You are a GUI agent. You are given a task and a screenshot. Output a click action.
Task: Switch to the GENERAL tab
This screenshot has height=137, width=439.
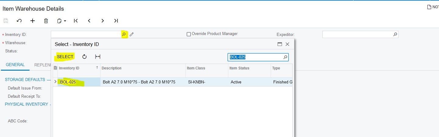click(x=15, y=65)
